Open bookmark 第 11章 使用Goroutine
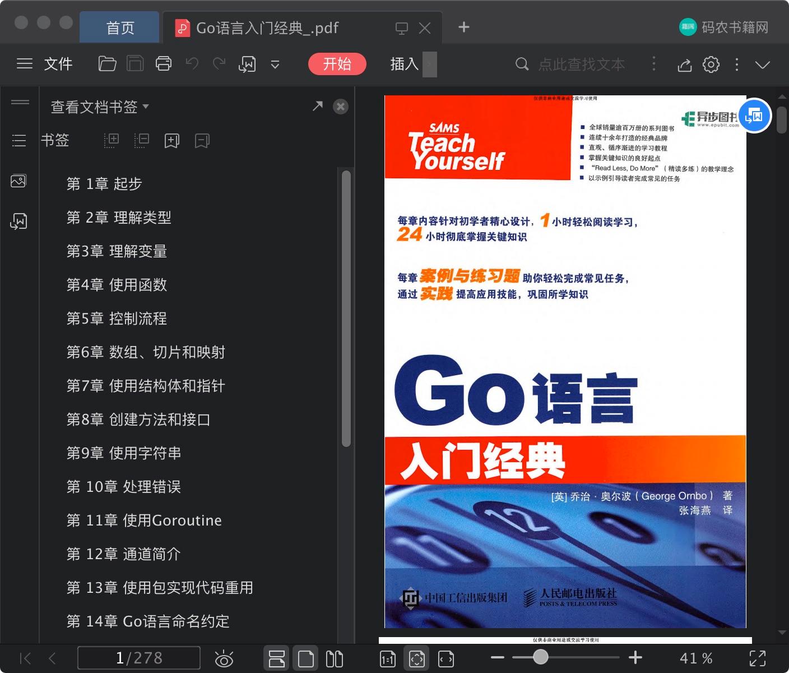 [x=144, y=520]
